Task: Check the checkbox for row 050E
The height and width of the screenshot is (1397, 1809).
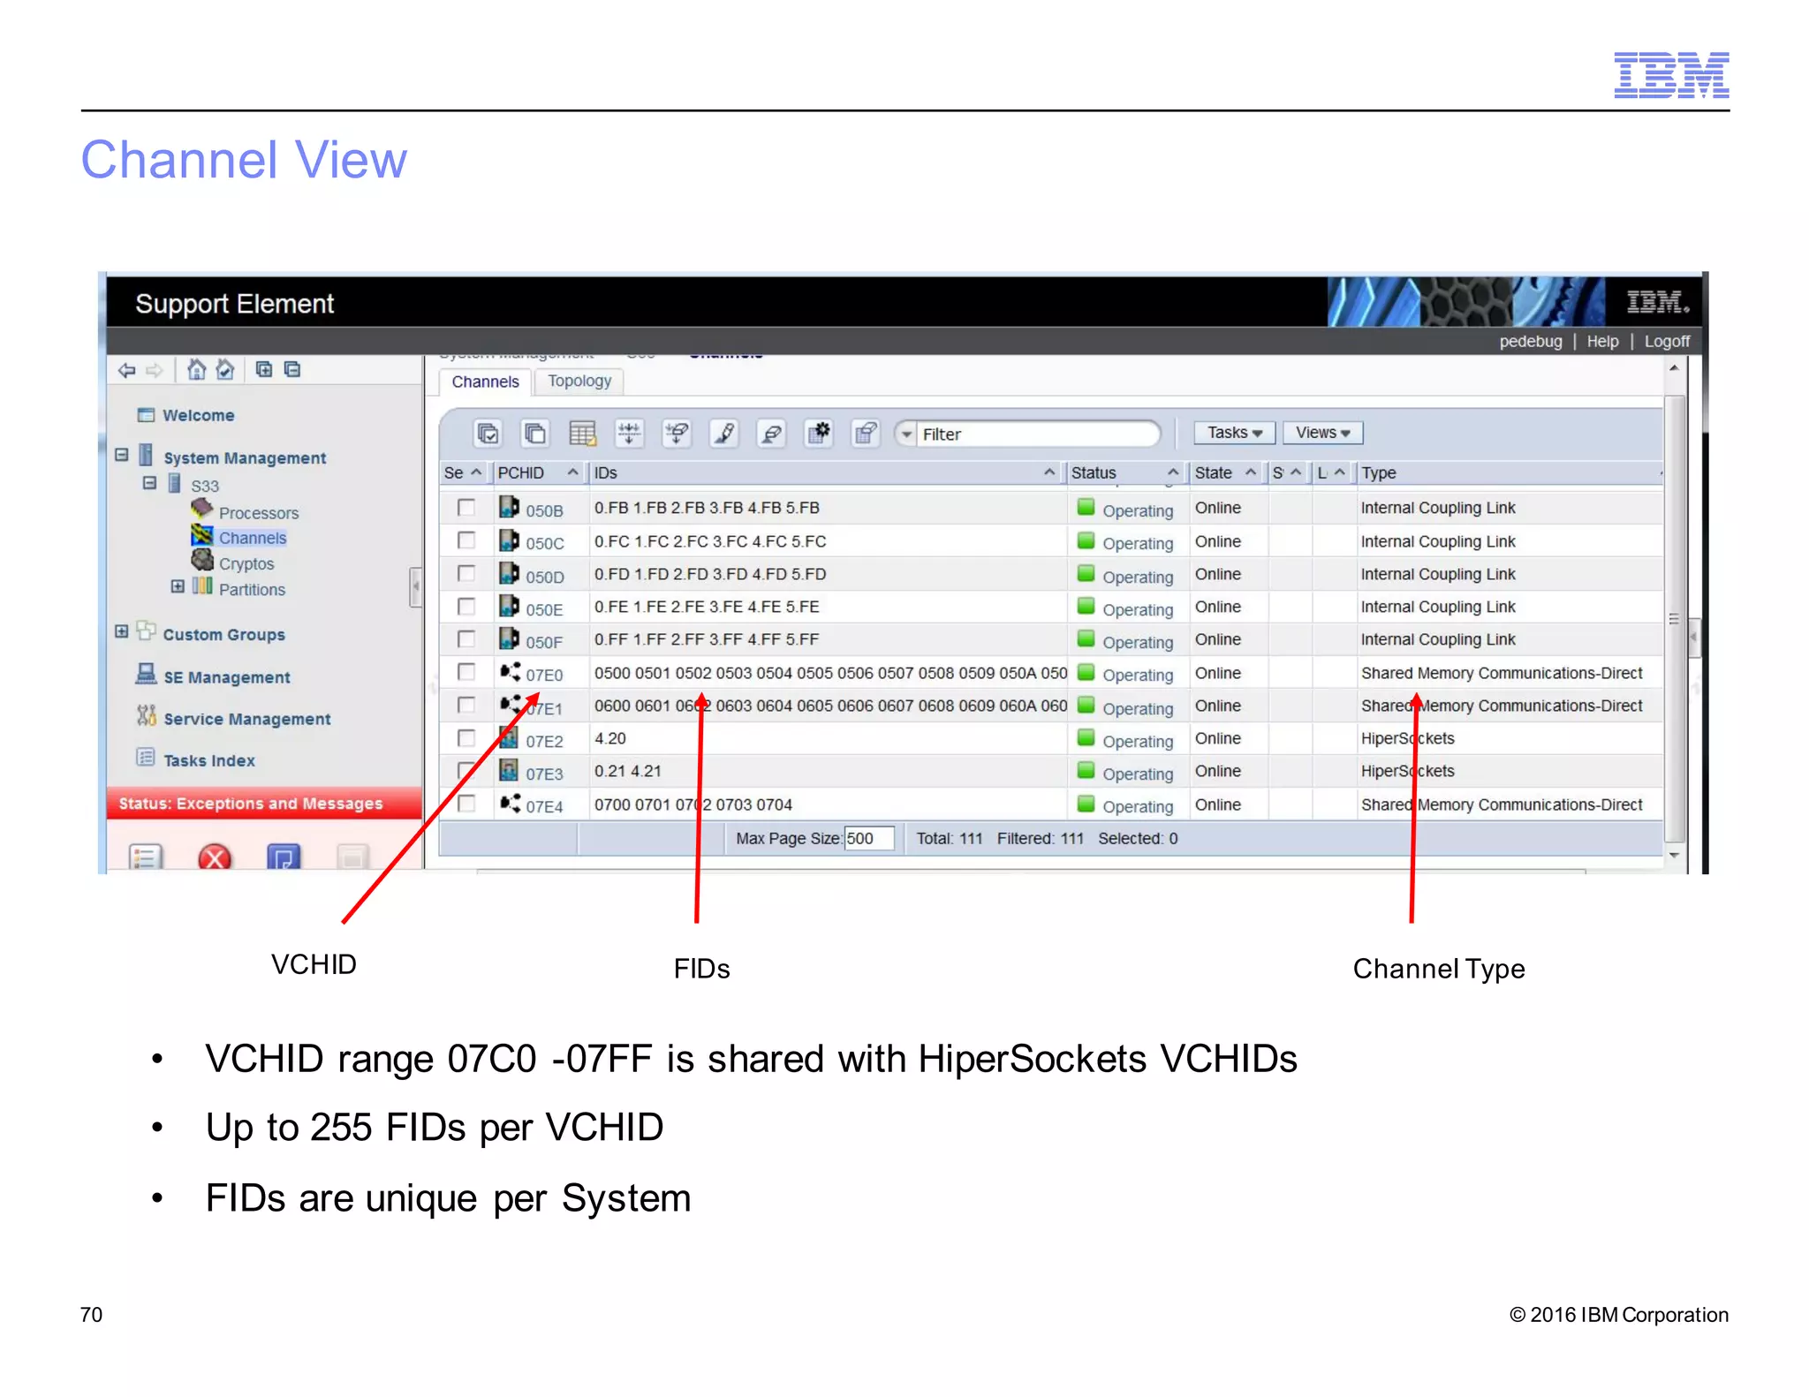Action: tap(466, 606)
